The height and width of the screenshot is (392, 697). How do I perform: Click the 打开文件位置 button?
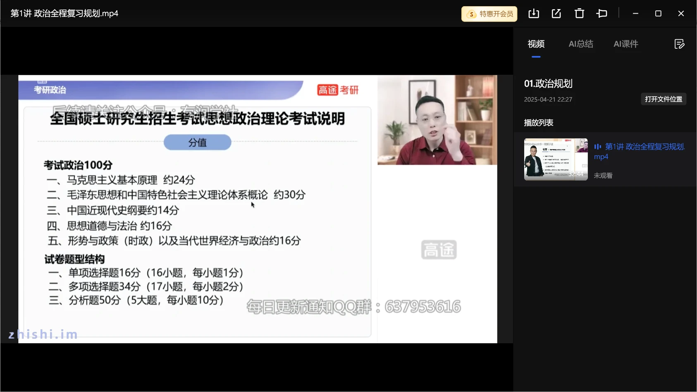663,99
